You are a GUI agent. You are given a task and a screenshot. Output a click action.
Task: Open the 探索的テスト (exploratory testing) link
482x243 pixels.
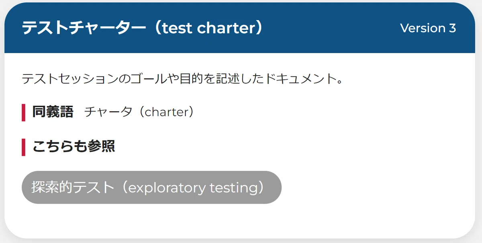point(151,187)
